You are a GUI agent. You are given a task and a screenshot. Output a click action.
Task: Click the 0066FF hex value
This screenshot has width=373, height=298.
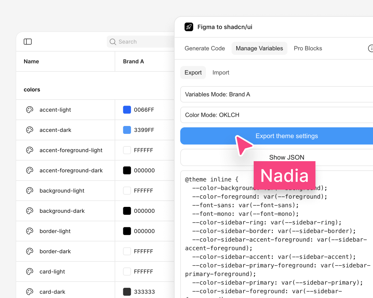click(144, 110)
